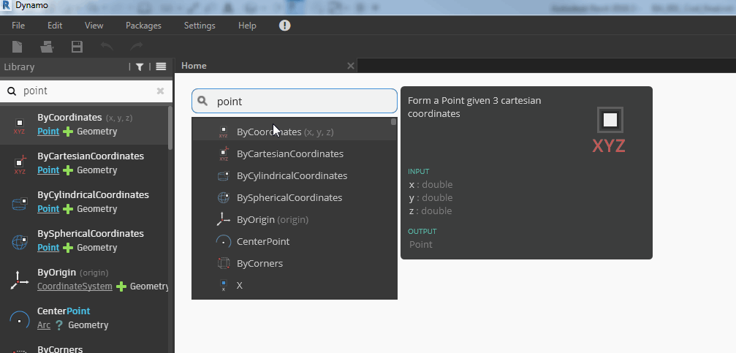Click the Undo arrow icon
The image size is (736, 353).
tap(107, 47)
